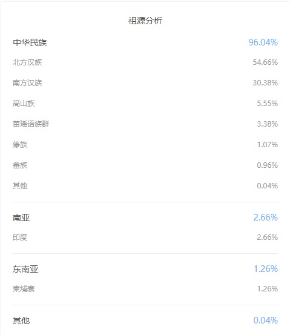Click the blue 1.26% value
This screenshot has height=335, width=290.
[x=266, y=269]
